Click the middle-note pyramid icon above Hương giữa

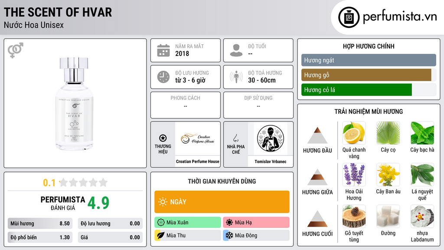317,177
